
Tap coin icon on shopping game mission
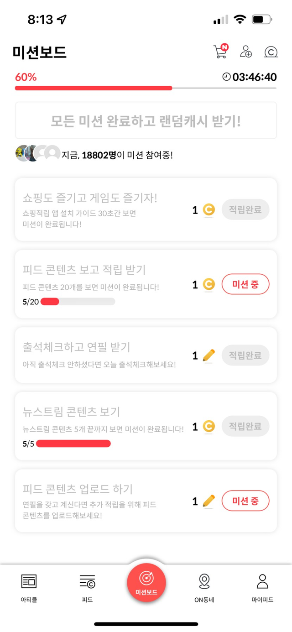coord(209,210)
